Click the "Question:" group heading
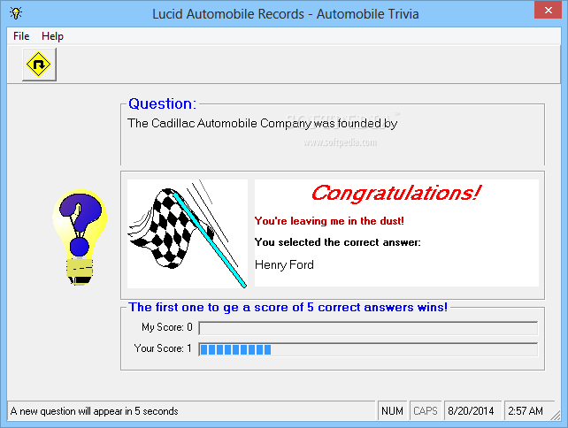The width and height of the screenshot is (568, 428). click(x=163, y=103)
